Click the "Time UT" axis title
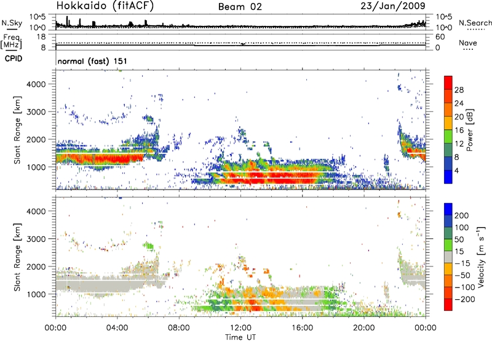 click(x=240, y=337)
